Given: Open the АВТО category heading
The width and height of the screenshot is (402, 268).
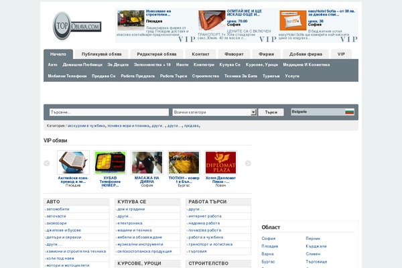Looking at the screenshot, I should 53,202.
